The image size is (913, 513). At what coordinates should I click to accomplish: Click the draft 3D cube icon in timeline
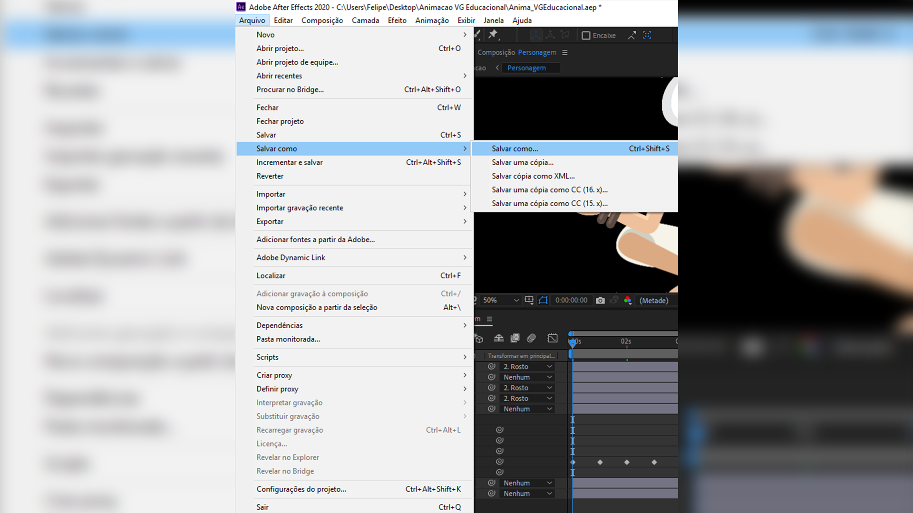(479, 338)
